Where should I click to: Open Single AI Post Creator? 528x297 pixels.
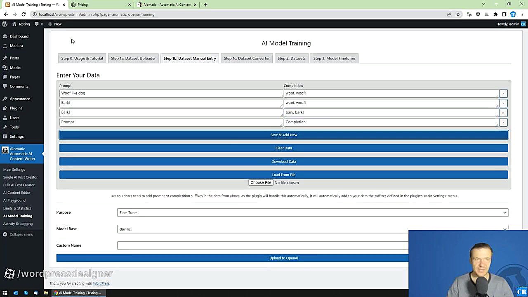(x=20, y=177)
